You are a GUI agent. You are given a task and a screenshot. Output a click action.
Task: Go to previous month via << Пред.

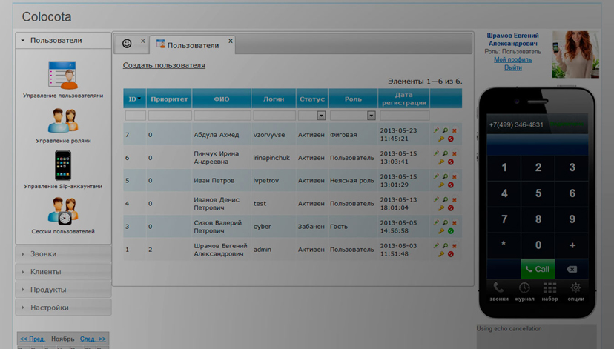[33, 339]
